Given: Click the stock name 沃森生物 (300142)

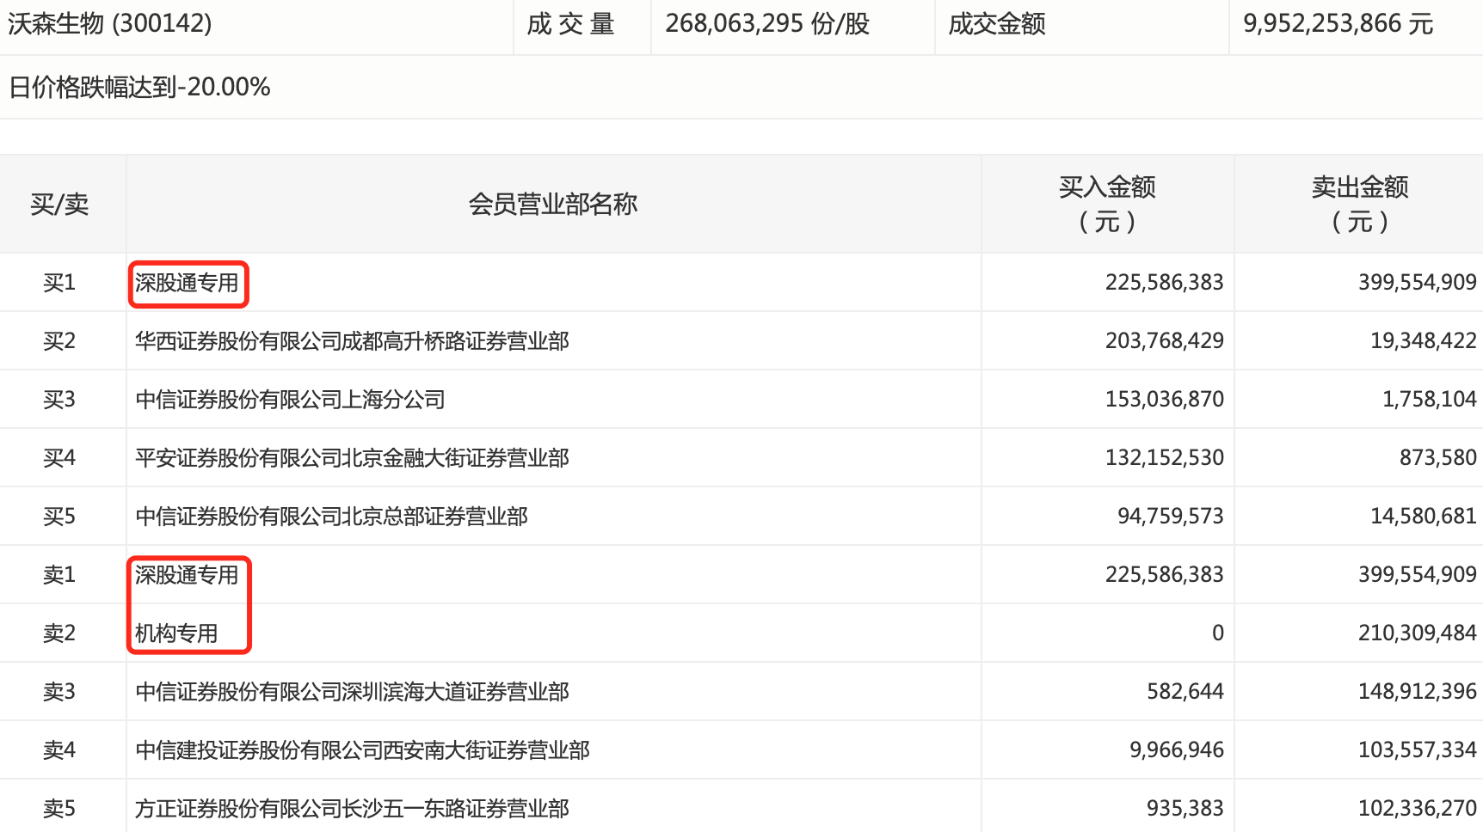Looking at the screenshot, I should tap(112, 23).
